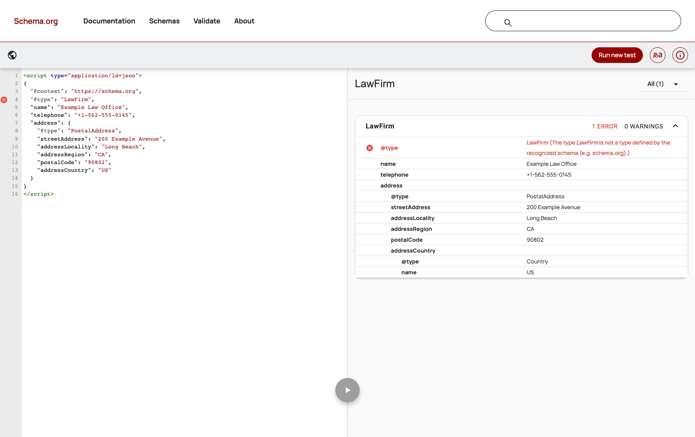Select the telephone property row label
This screenshot has width=695, height=437.
[x=394, y=175]
